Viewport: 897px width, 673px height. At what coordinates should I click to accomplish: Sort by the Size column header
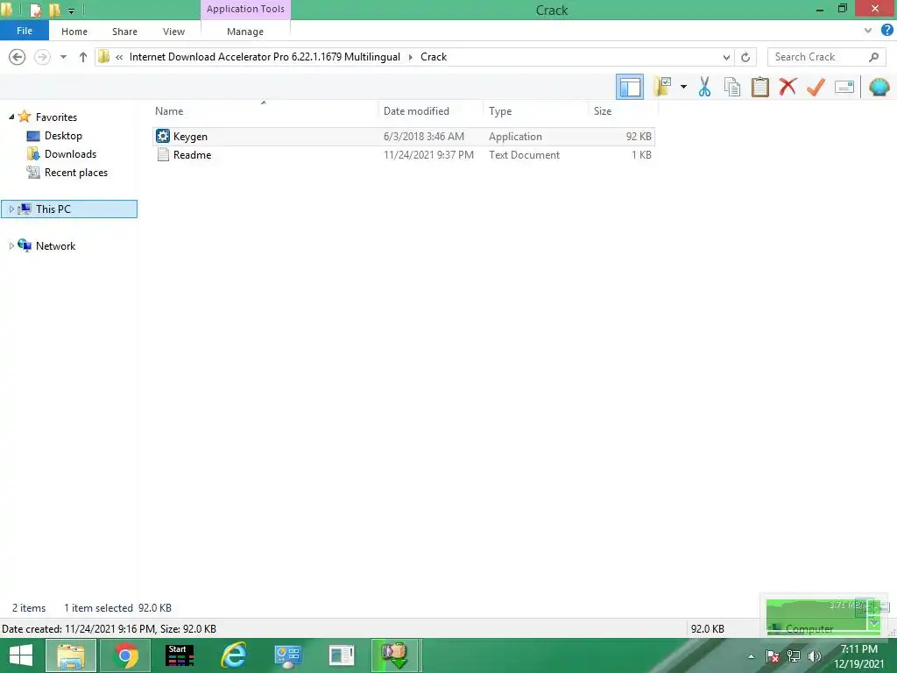tap(603, 111)
